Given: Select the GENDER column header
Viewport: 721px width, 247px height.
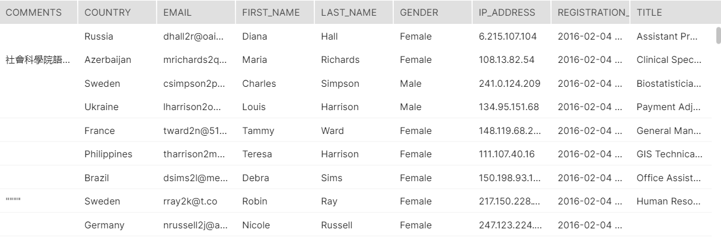Looking at the screenshot, I should pyautogui.click(x=419, y=12).
